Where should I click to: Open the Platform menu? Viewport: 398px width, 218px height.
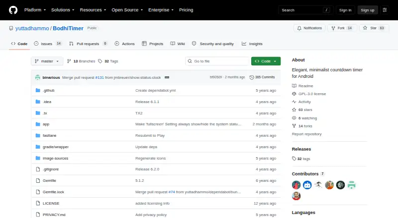coord(35,10)
